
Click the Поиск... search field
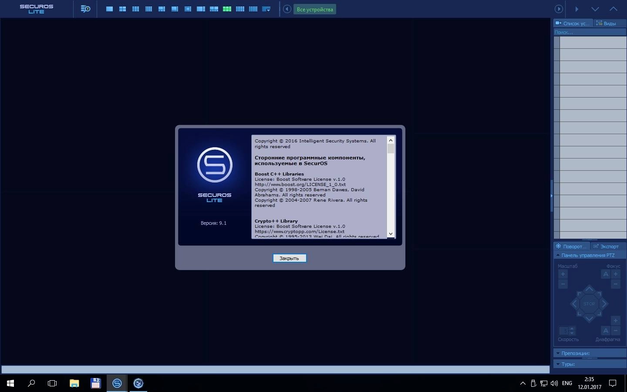click(x=590, y=32)
